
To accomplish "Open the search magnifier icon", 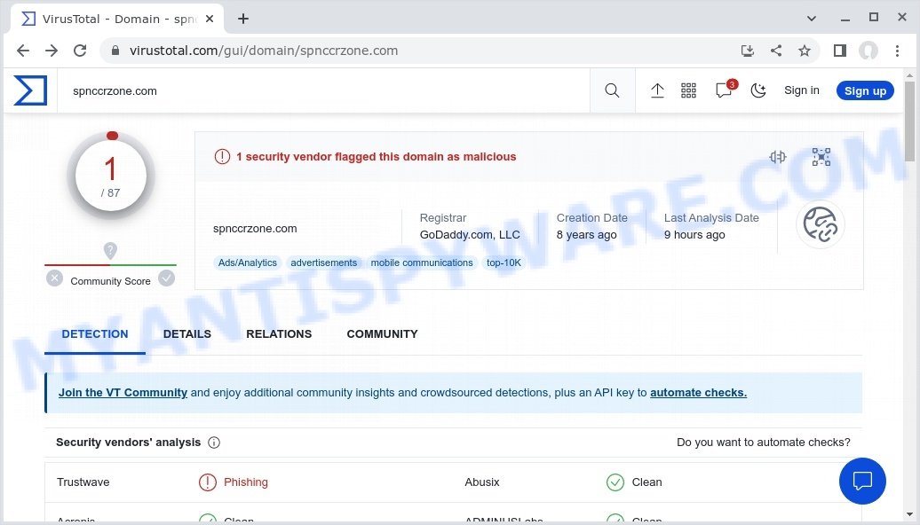I will (x=612, y=90).
